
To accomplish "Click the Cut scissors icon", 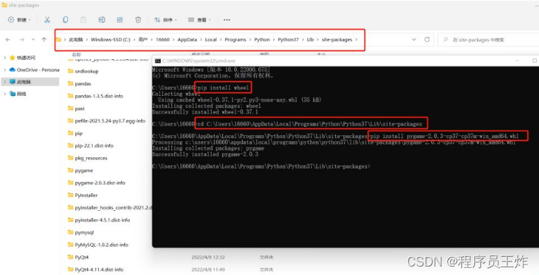I will pyautogui.click(x=47, y=20).
